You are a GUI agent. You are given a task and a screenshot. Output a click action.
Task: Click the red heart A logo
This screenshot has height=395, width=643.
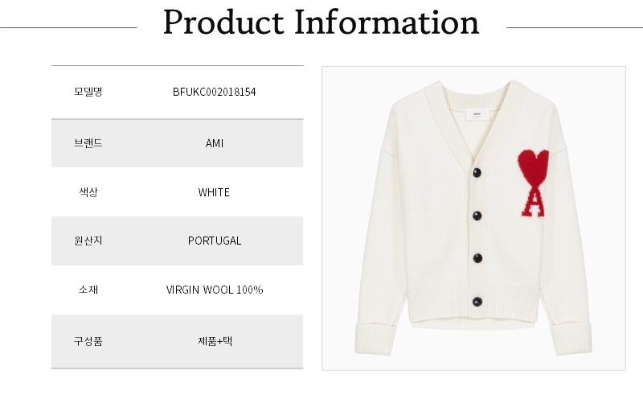tap(533, 182)
